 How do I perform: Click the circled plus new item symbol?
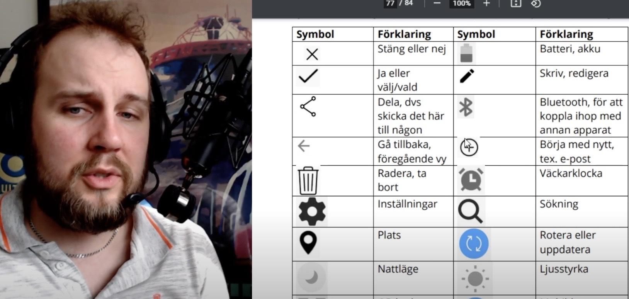pos(469,147)
